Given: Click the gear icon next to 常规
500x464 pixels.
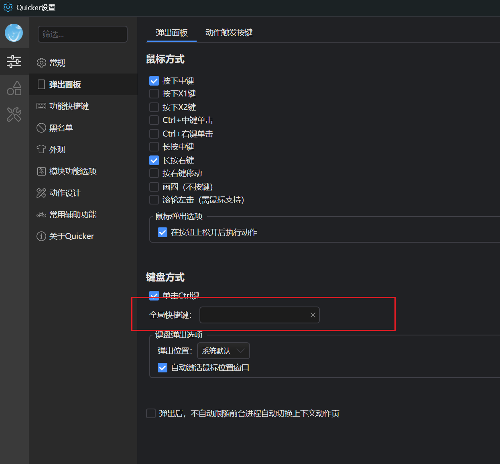Looking at the screenshot, I should click(41, 63).
